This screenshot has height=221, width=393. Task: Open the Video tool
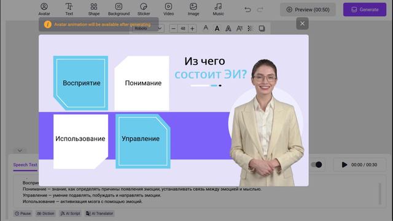[x=168, y=9]
